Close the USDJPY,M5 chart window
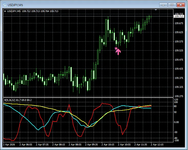This screenshot has height=150, width=188. coord(181,5)
